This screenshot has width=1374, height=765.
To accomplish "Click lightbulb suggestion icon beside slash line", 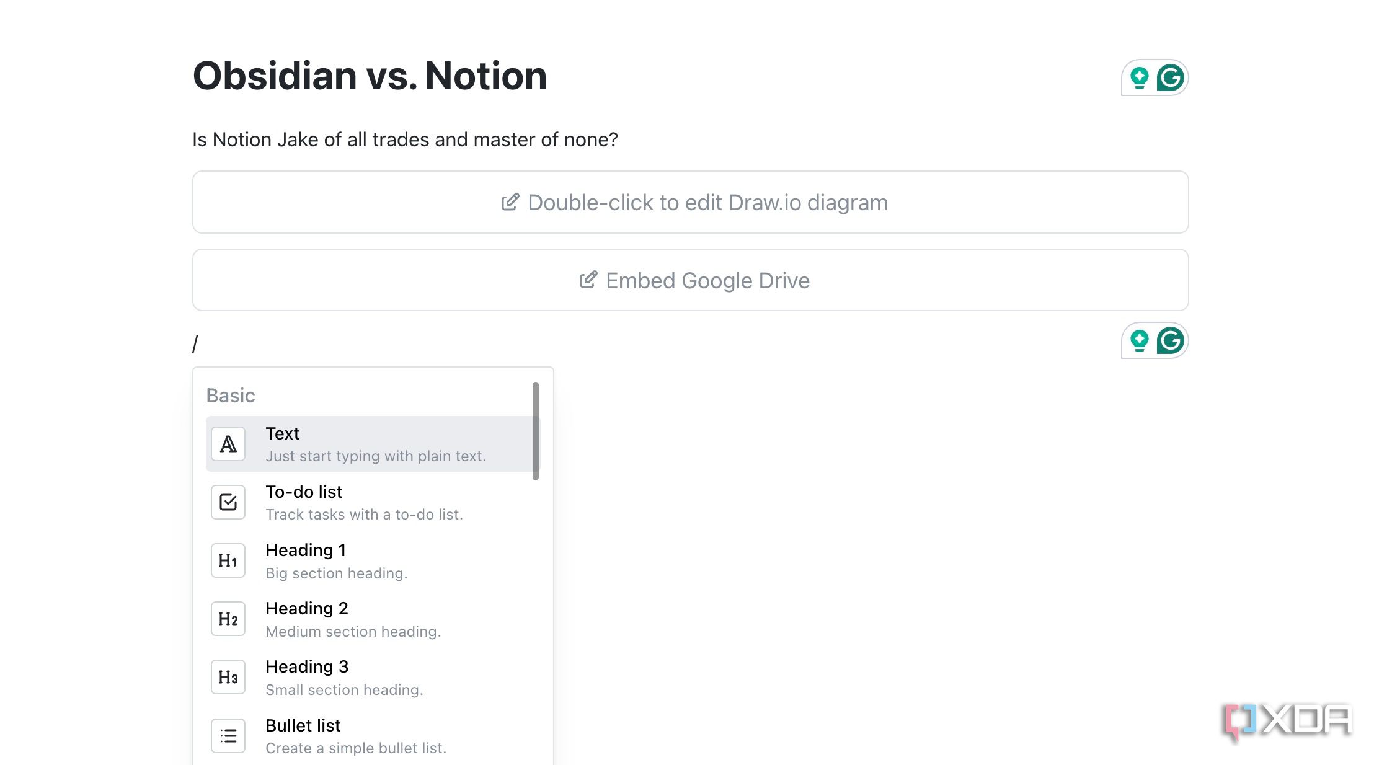I will coord(1139,341).
